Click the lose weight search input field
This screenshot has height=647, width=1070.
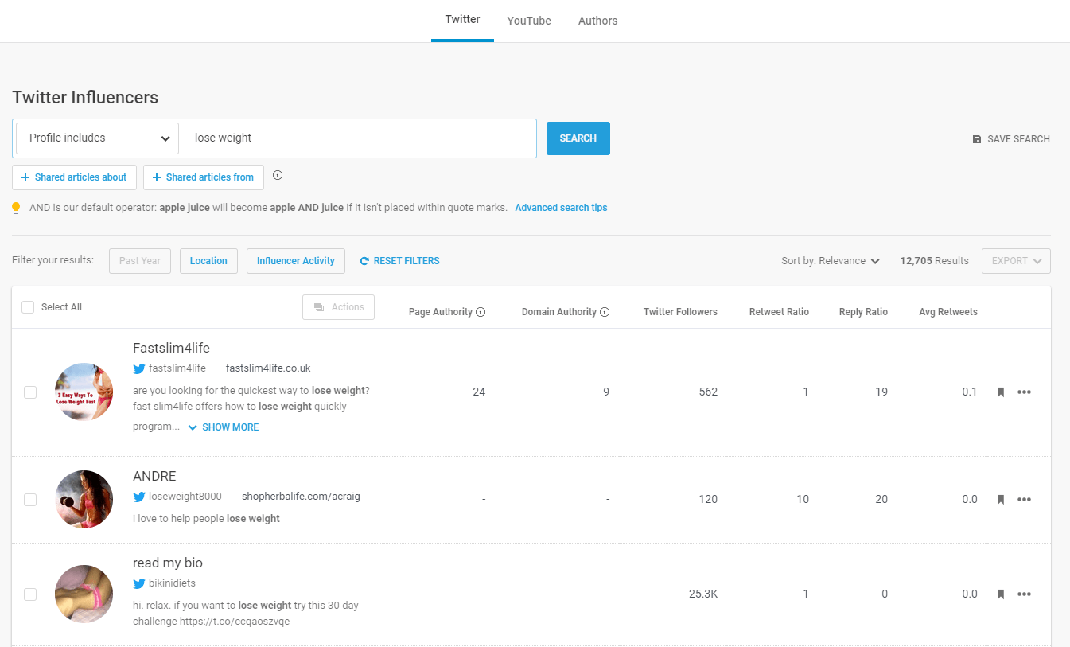click(360, 138)
